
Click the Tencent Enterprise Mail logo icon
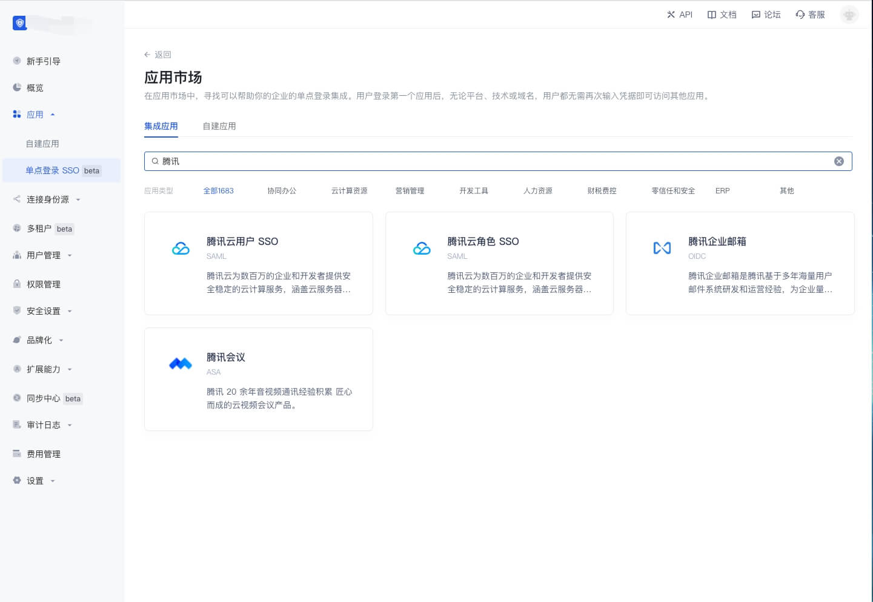[x=662, y=248]
